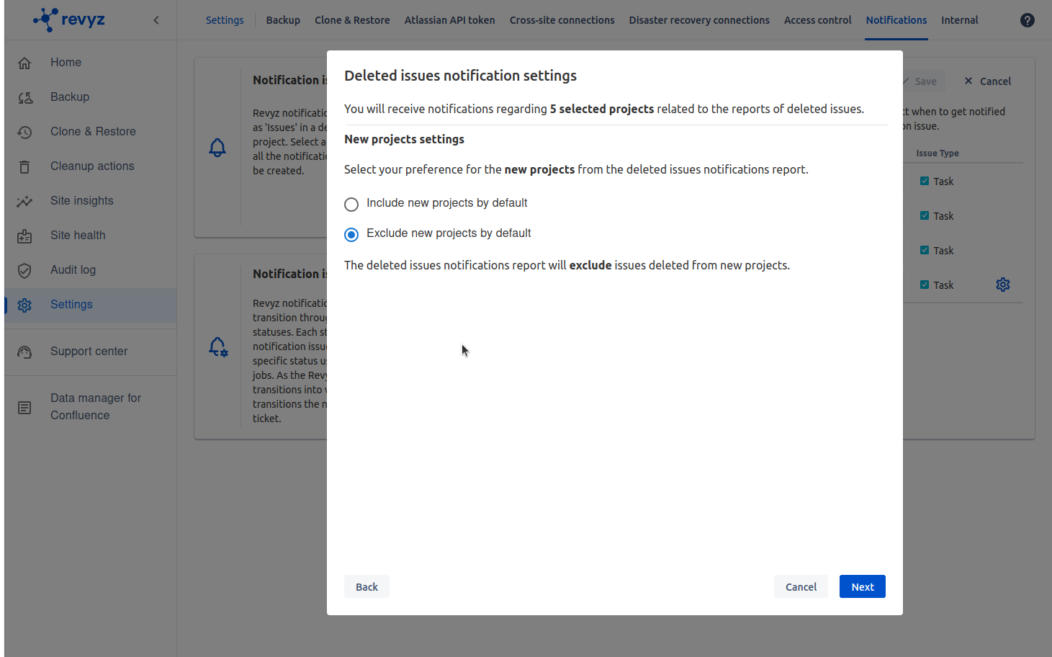Open Cleanup actions via the trash icon
1052x657 pixels.
click(x=24, y=166)
